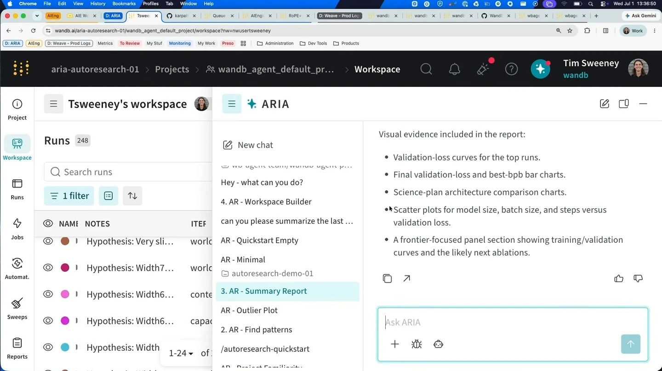Give the ARIA response a thumbs down
This screenshot has height=371, width=662.
638,279
